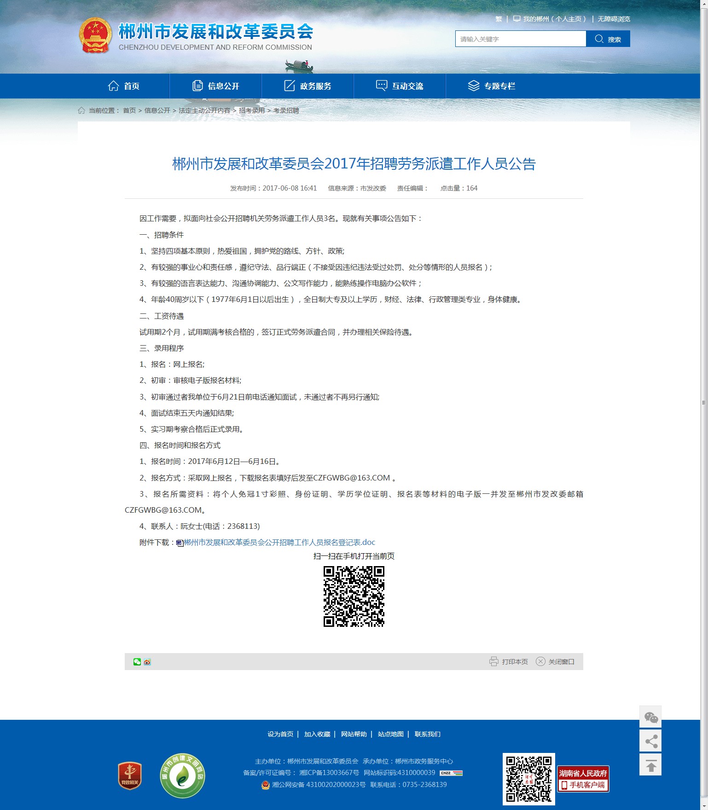Click the home icon in the 首页 tab

point(113,86)
